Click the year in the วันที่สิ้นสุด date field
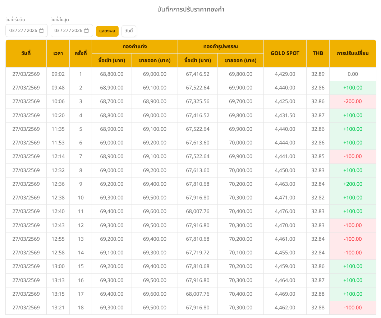 coord(77,31)
